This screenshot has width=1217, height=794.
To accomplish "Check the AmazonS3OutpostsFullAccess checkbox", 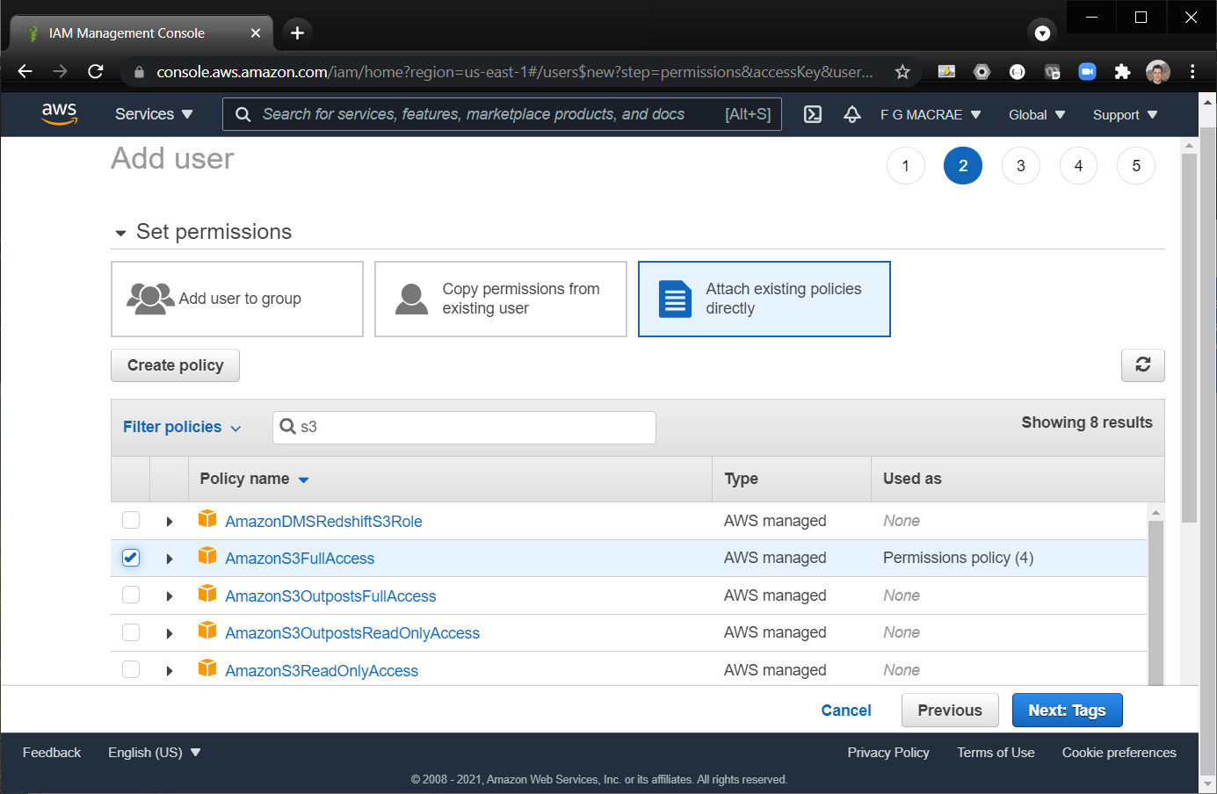I will tap(131, 595).
